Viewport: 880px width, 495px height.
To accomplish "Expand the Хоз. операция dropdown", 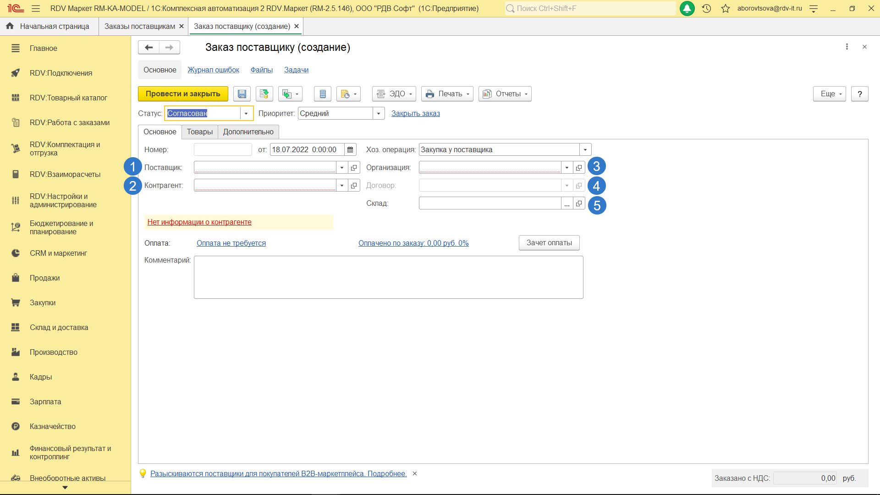I will [x=585, y=150].
